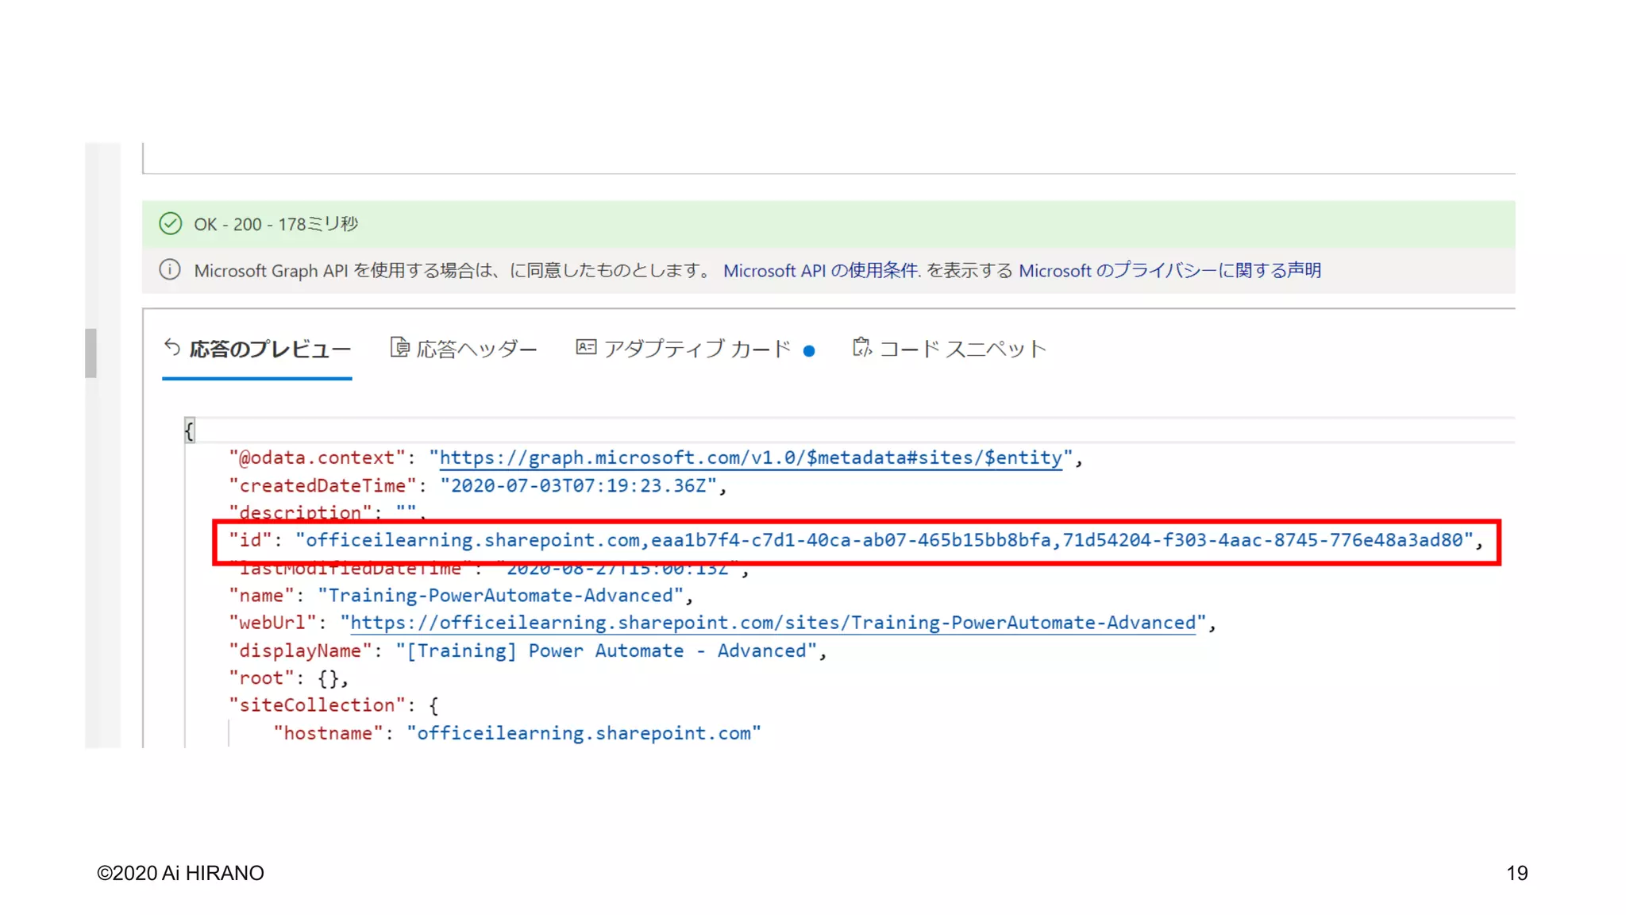
Task: Click the left vertical scrollbar thumb
Action: (x=91, y=353)
